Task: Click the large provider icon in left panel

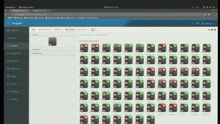Action: 53,41
